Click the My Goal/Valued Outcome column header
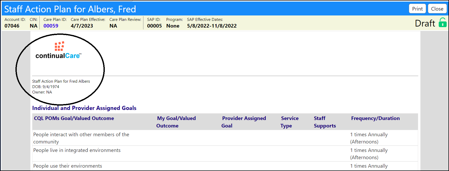This screenshot has width=449, height=171. coord(176,122)
